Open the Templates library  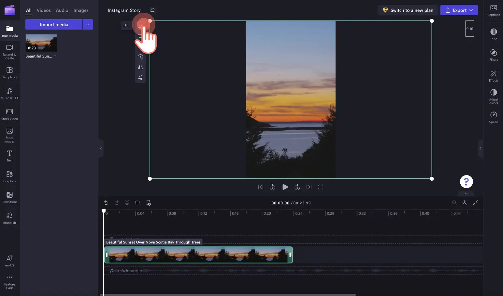coord(9,73)
